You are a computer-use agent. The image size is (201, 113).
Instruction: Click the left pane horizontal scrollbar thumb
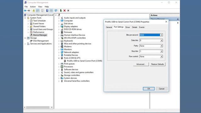tap(38, 107)
